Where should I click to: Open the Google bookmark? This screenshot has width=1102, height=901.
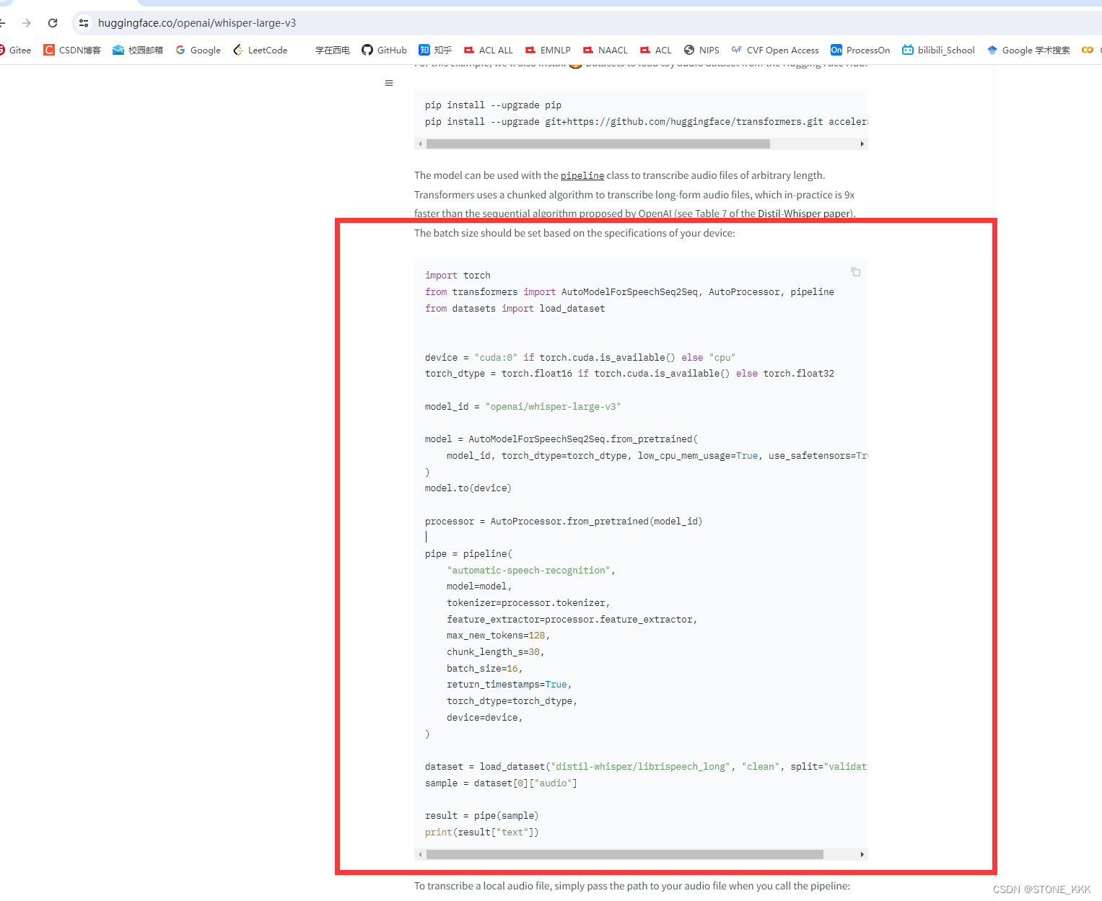198,50
